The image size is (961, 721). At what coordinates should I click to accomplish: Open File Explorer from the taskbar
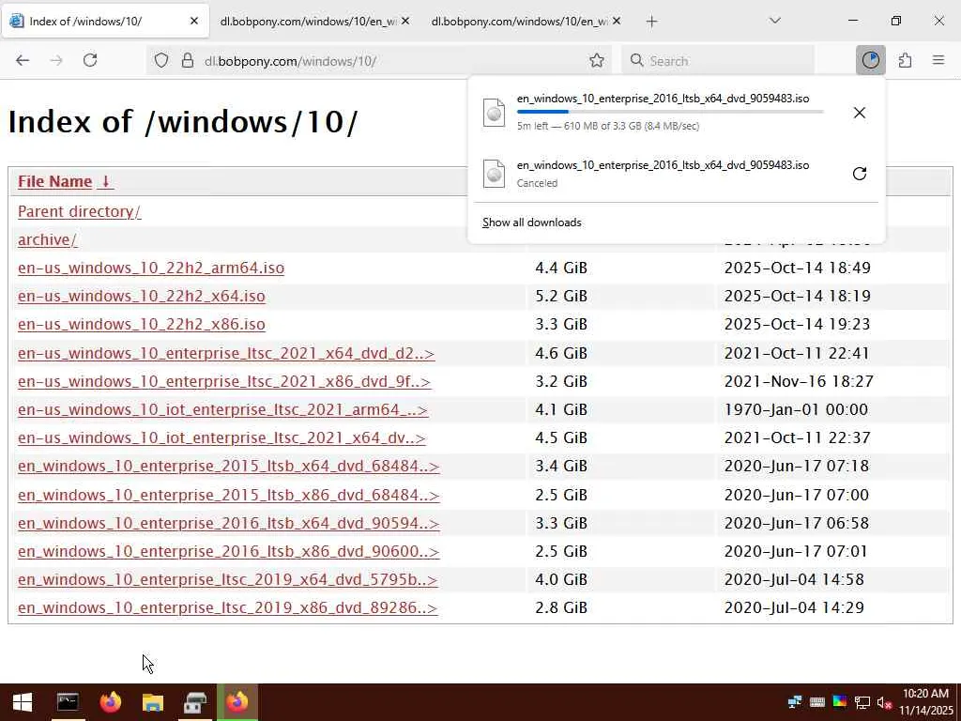[153, 702]
